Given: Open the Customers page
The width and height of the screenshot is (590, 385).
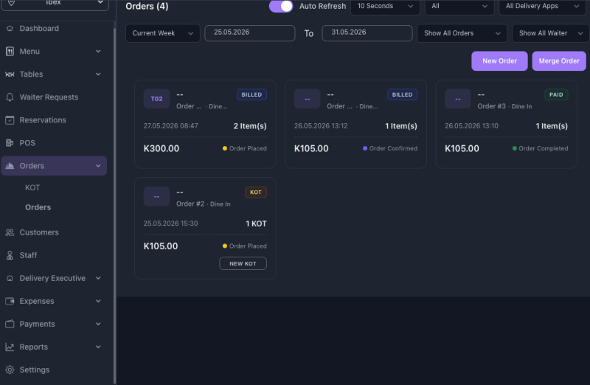Looking at the screenshot, I should pos(39,232).
